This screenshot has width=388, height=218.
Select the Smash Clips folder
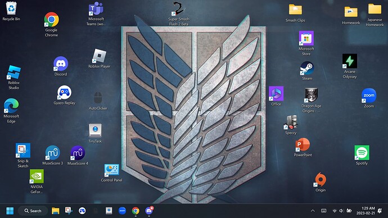[x=295, y=13]
